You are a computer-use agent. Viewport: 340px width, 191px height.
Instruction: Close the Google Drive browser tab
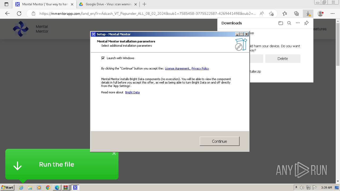(x=136, y=4)
